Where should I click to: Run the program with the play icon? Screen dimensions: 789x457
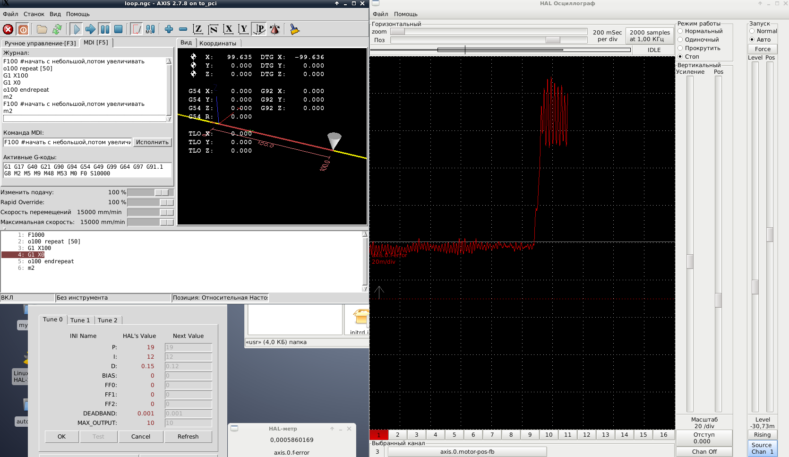pos(76,29)
